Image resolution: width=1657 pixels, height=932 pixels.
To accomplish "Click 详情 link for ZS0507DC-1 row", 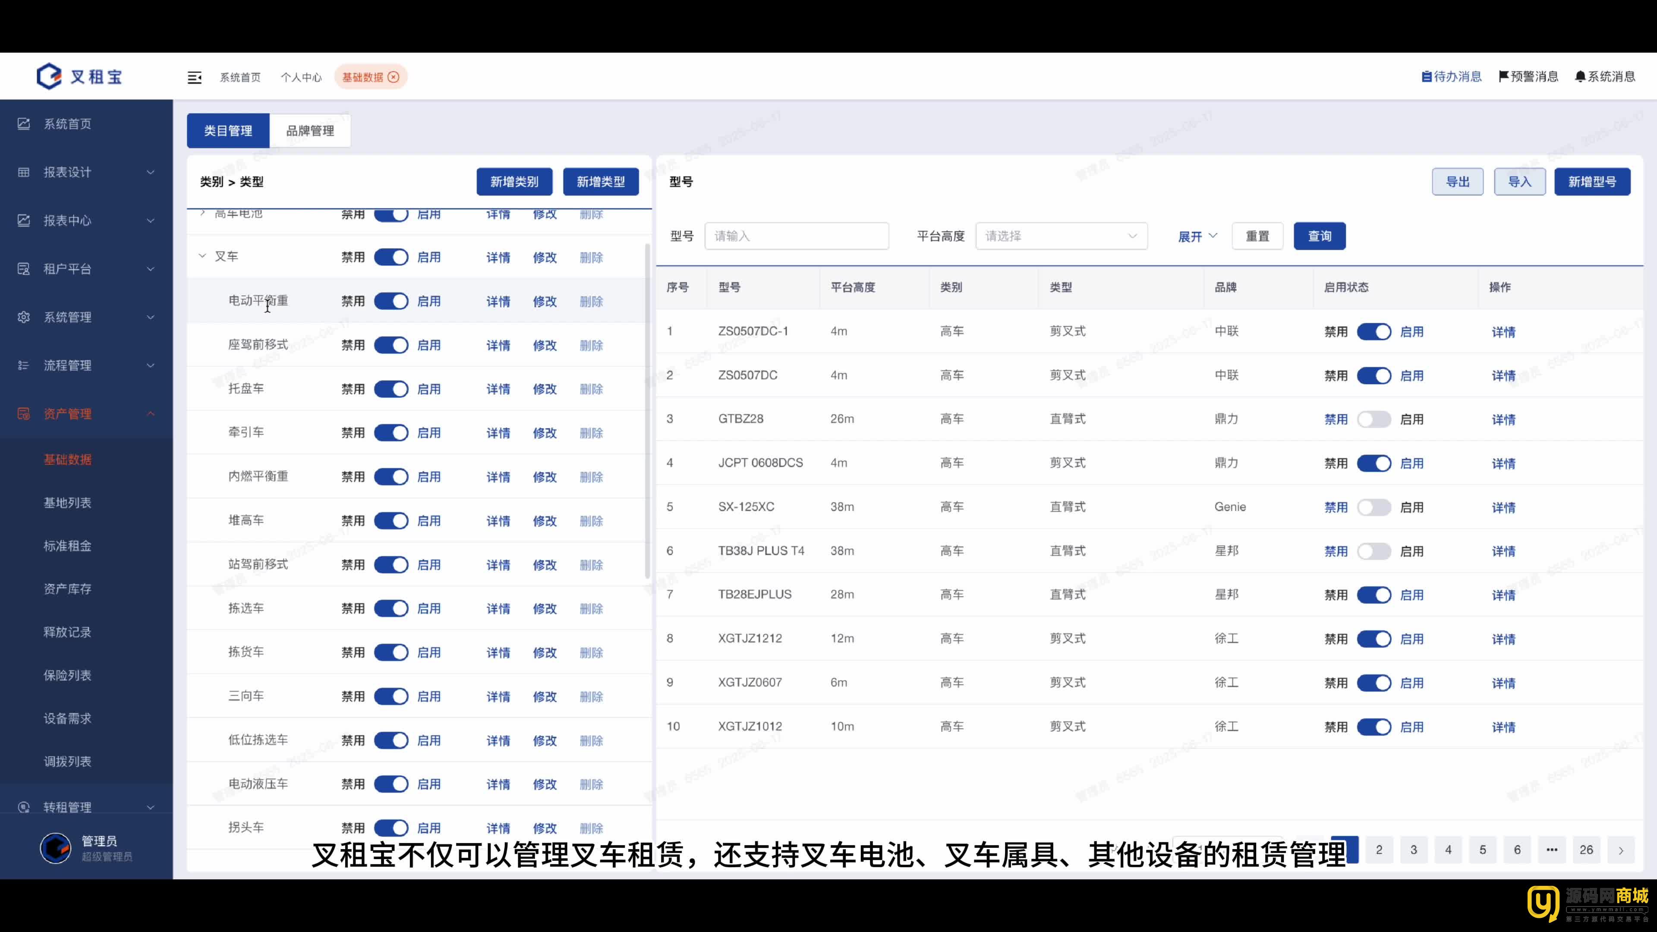I will tap(1503, 332).
